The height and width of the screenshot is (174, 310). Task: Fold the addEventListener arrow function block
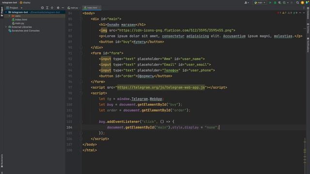point(81,122)
